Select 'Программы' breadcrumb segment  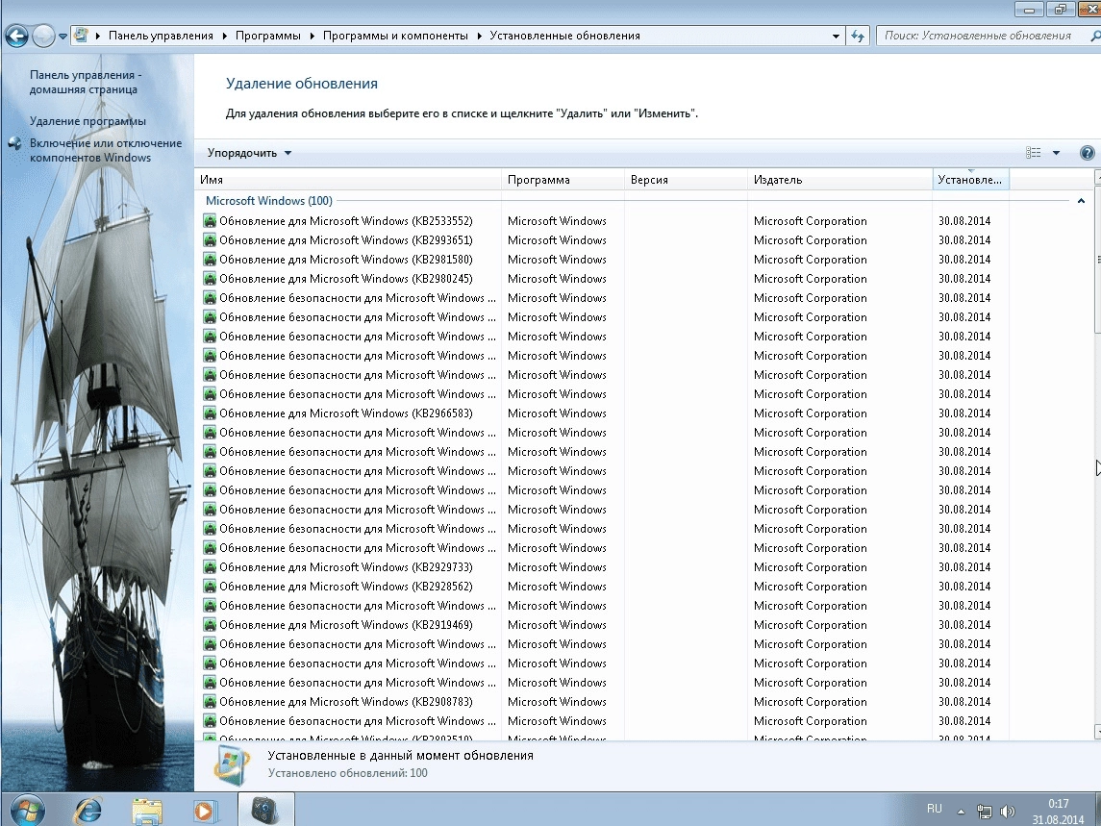coord(268,36)
